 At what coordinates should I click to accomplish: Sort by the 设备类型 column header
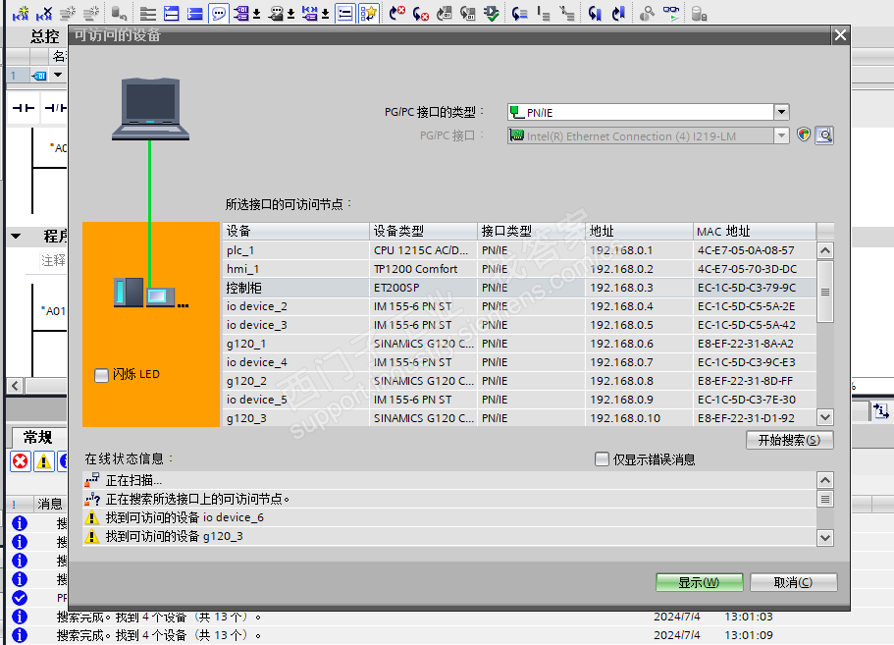[424, 231]
